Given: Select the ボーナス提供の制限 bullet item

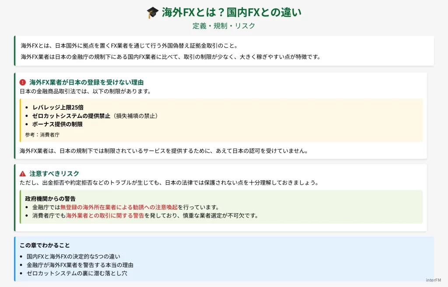Looking at the screenshot, I should click(x=57, y=124).
